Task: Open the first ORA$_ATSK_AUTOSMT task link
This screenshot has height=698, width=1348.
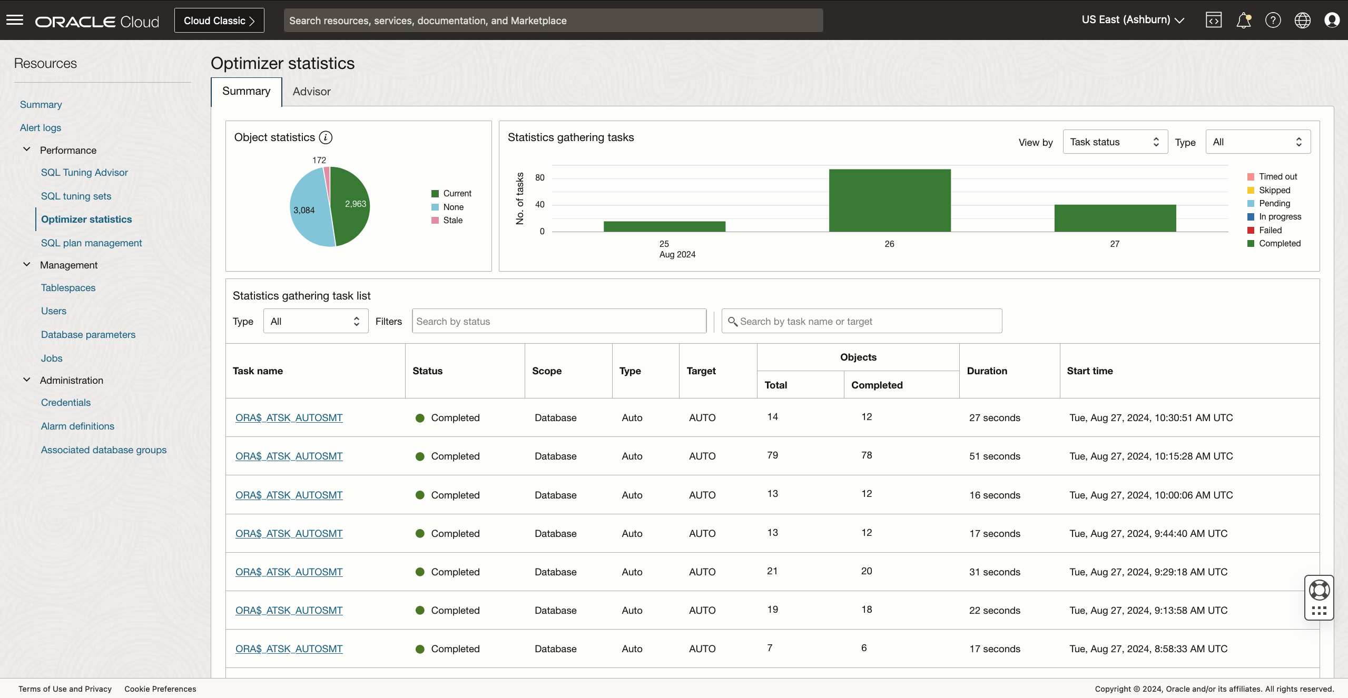Action: (289, 417)
